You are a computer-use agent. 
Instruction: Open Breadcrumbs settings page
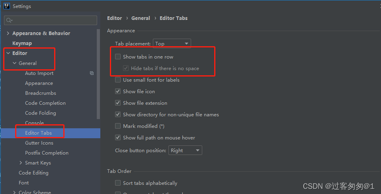[x=41, y=93]
